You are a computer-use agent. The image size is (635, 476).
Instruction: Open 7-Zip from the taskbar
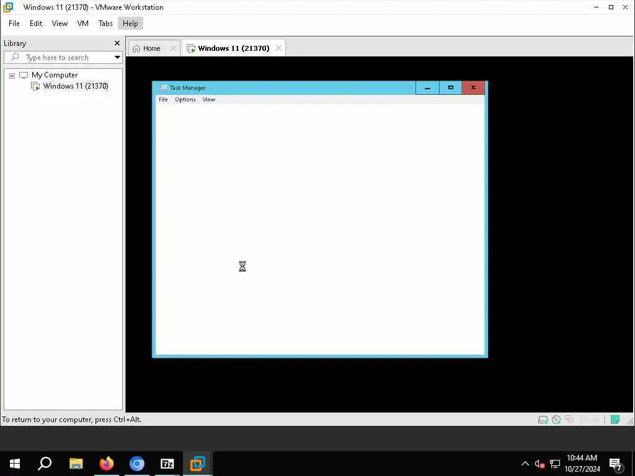click(167, 464)
